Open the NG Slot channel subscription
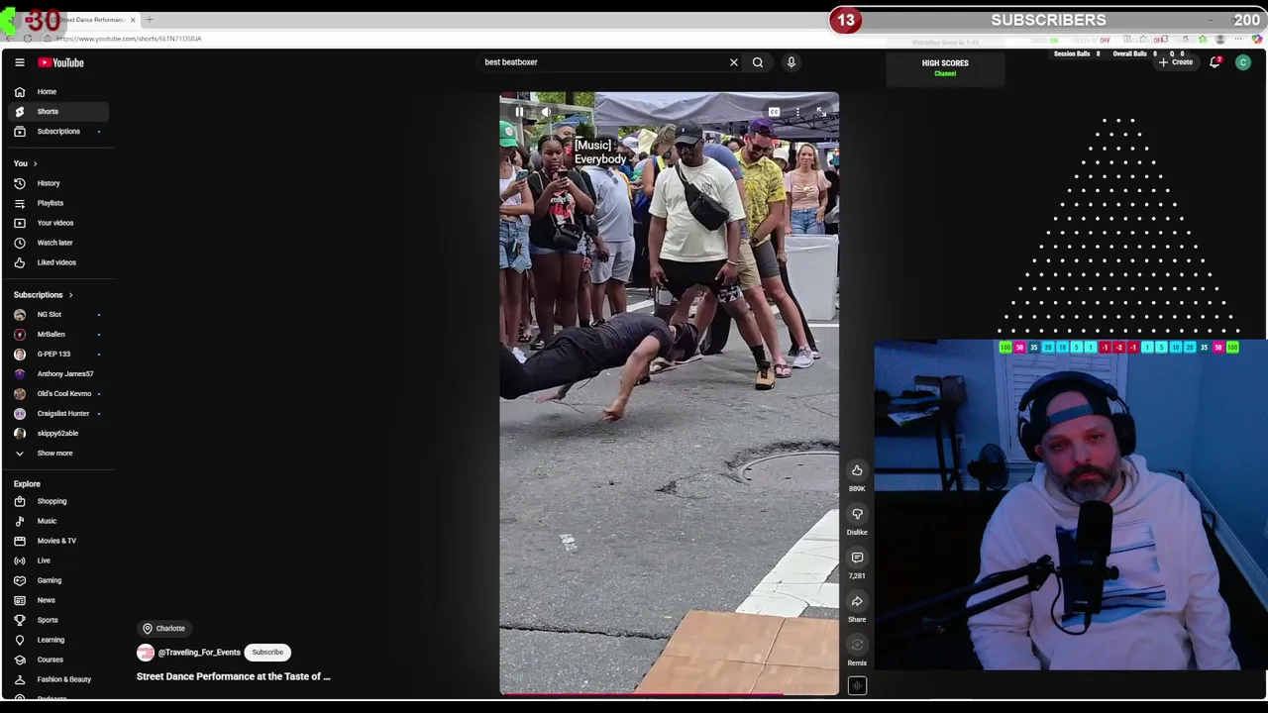 (57, 314)
